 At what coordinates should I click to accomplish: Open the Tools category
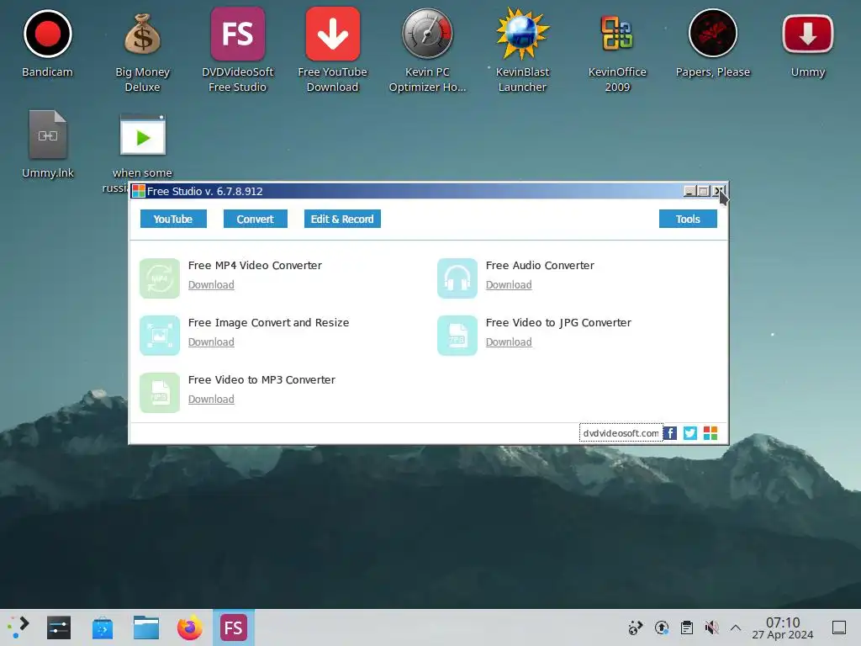688,219
